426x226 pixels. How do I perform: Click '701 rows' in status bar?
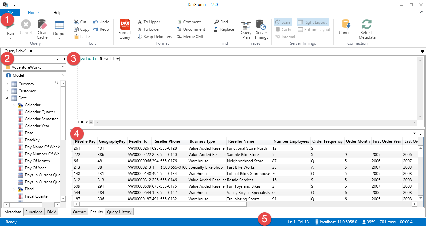point(387,222)
